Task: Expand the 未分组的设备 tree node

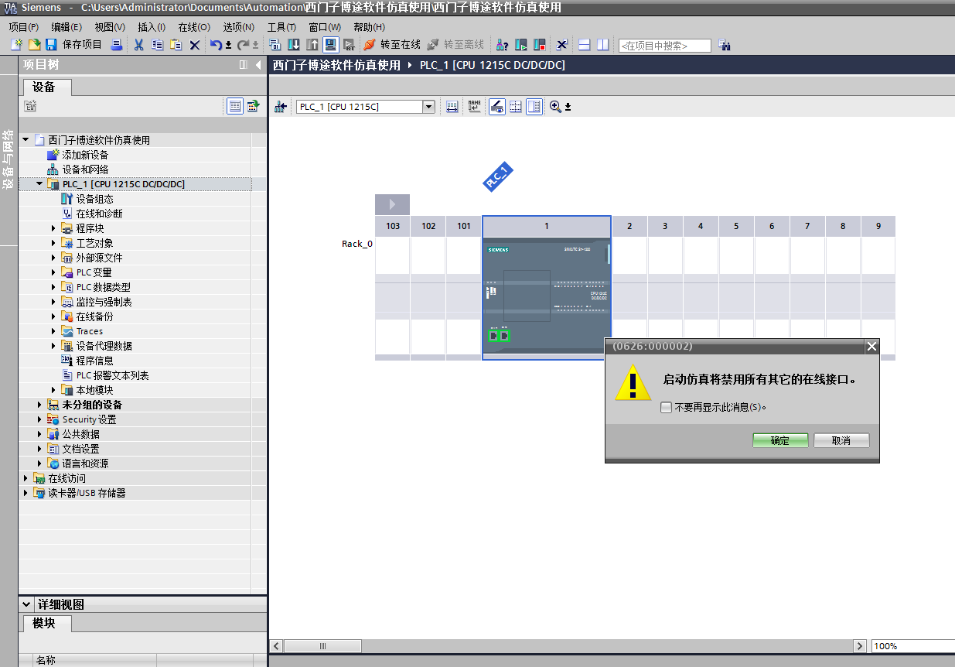Action: (x=39, y=405)
